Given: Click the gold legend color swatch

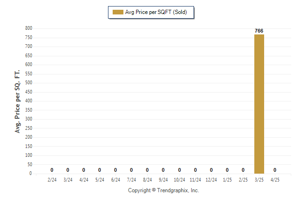Looking at the screenshot, I should (118, 12).
